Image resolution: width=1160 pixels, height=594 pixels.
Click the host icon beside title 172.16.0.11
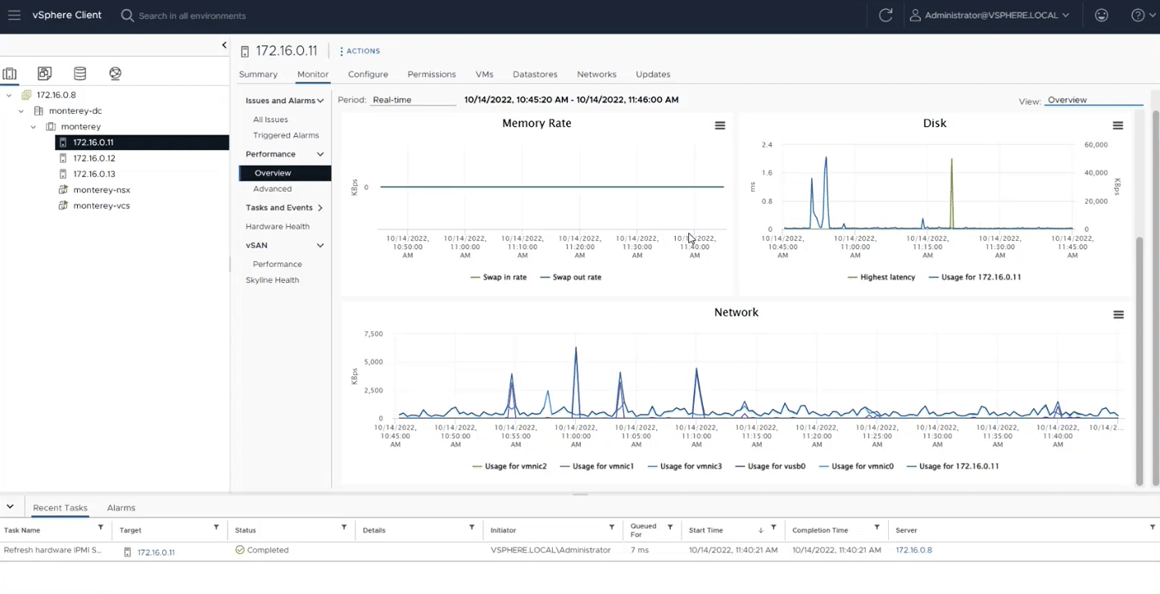pos(244,51)
